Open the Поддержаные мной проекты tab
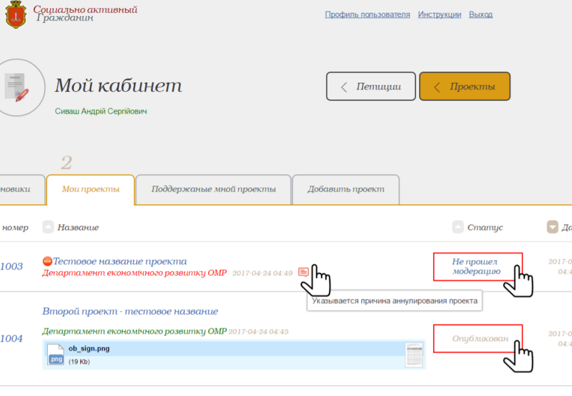572x396 pixels. click(212, 189)
